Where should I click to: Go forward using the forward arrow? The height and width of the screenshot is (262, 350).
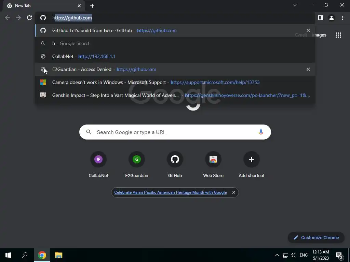click(x=18, y=18)
